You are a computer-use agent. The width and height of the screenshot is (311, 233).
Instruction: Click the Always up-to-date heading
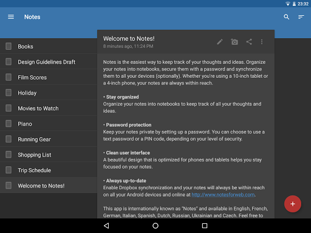[x=126, y=181]
